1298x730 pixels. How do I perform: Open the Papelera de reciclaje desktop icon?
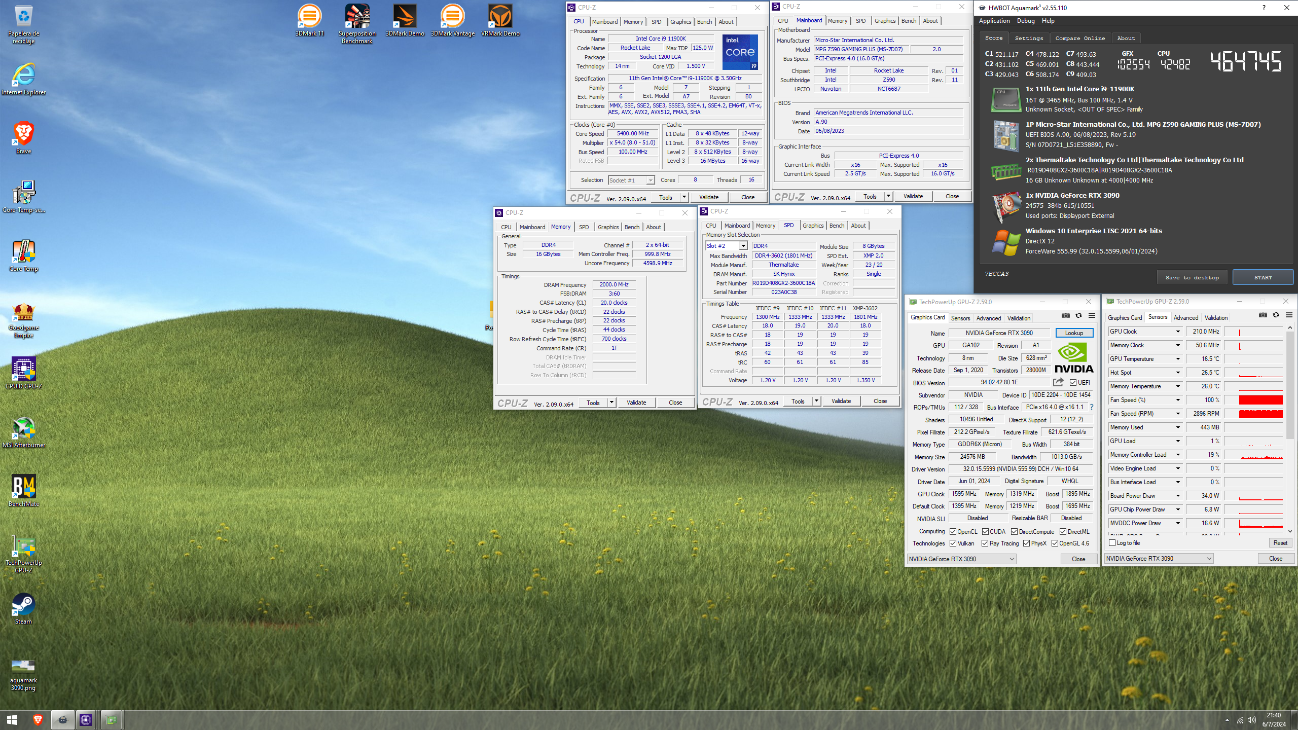point(23,24)
